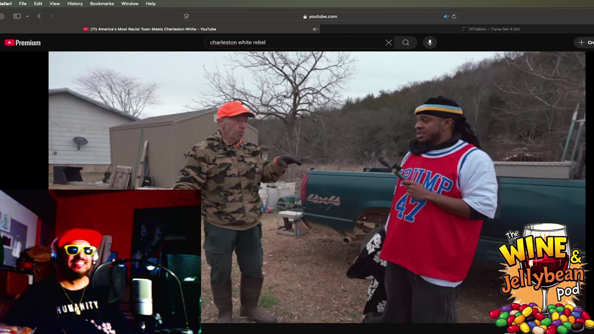Expand the tab group dropdown arrow
Screen dimensions: 594x334
pos(27,16)
